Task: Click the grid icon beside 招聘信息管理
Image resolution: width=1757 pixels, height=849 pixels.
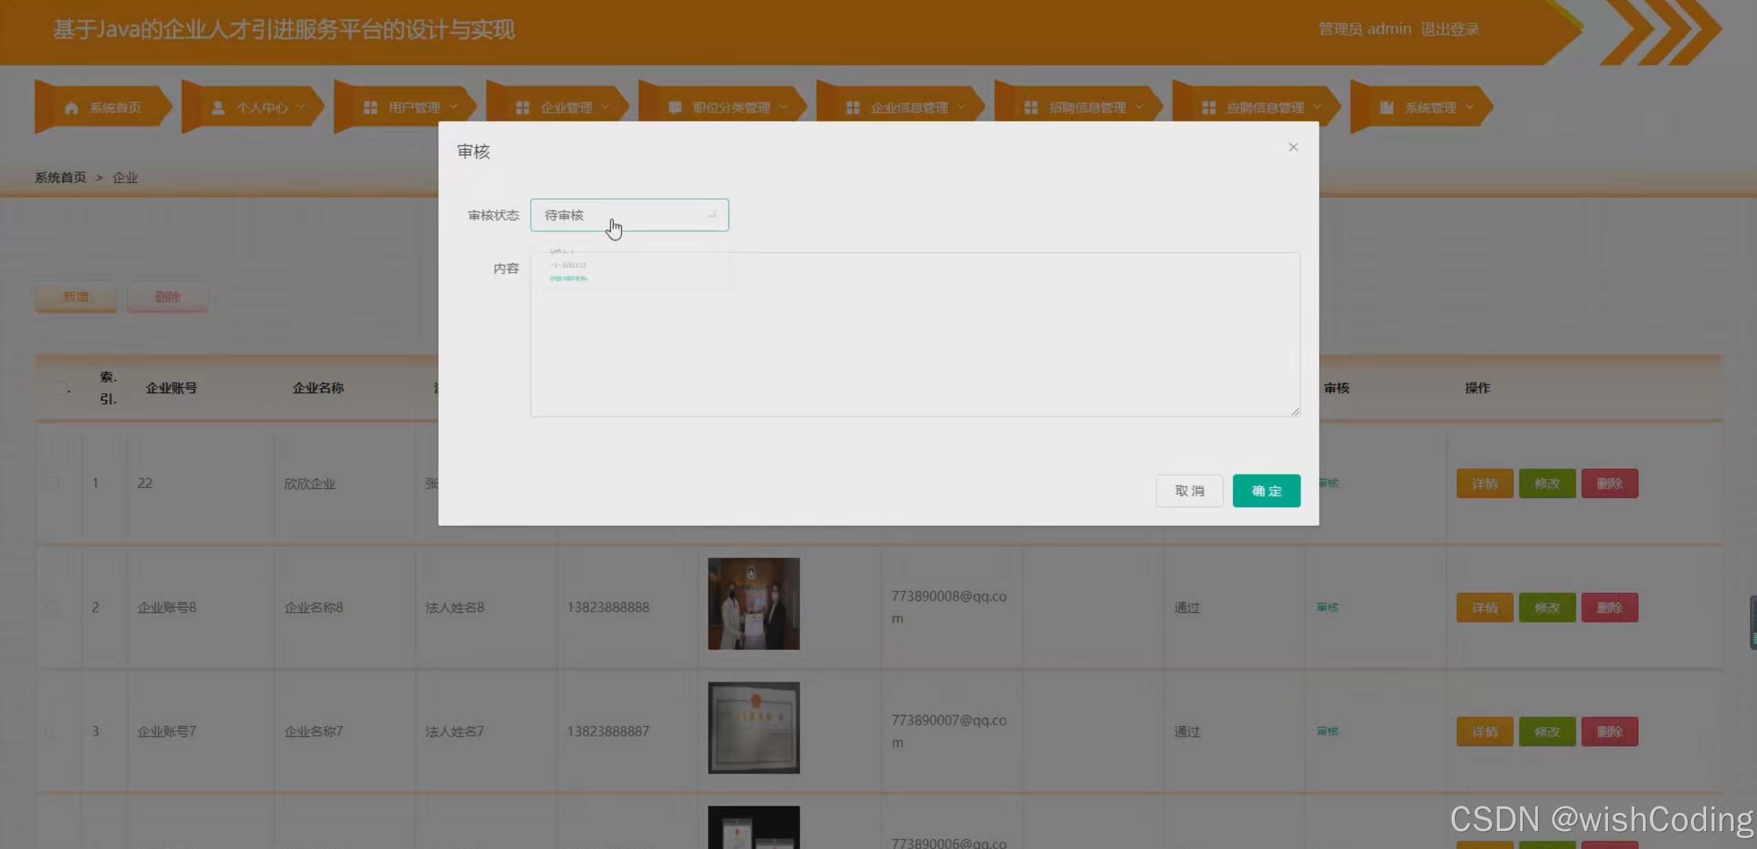Action: coord(1031,108)
